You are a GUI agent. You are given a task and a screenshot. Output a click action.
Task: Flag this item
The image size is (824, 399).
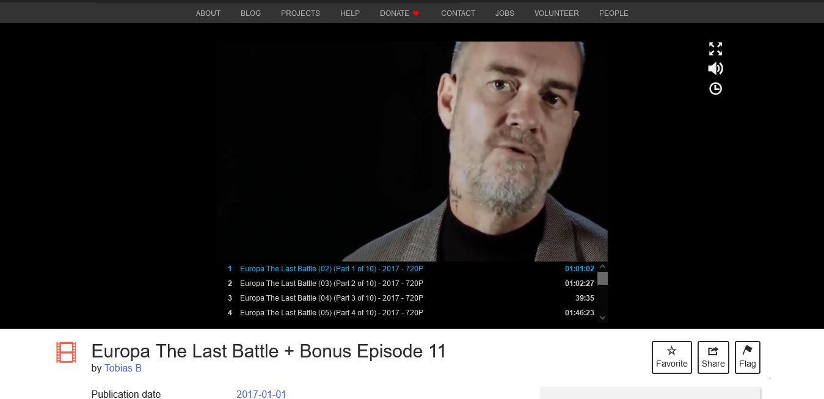[748, 357]
